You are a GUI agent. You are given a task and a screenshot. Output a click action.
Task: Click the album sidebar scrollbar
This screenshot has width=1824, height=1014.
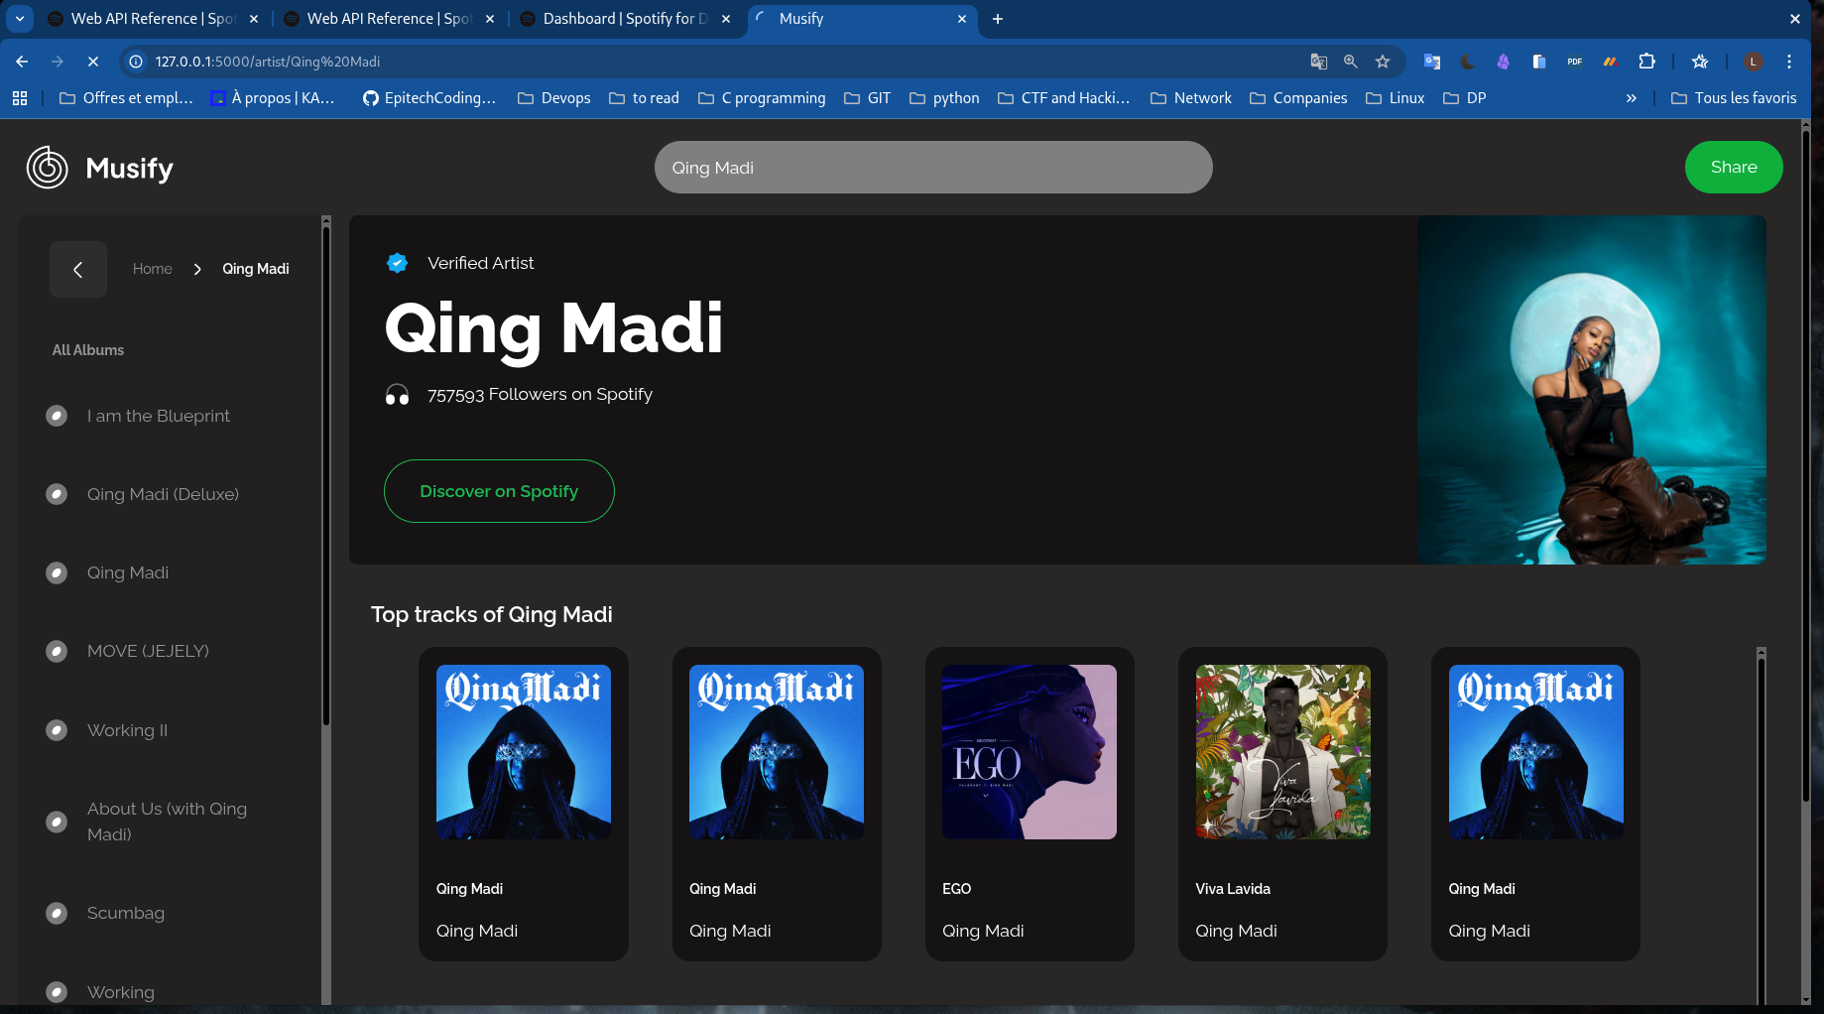pyautogui.click(x=325, y=476)
